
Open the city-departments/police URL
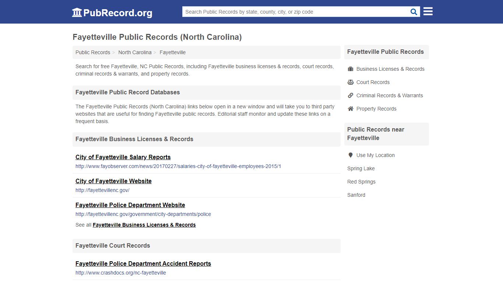coord(143,214)
